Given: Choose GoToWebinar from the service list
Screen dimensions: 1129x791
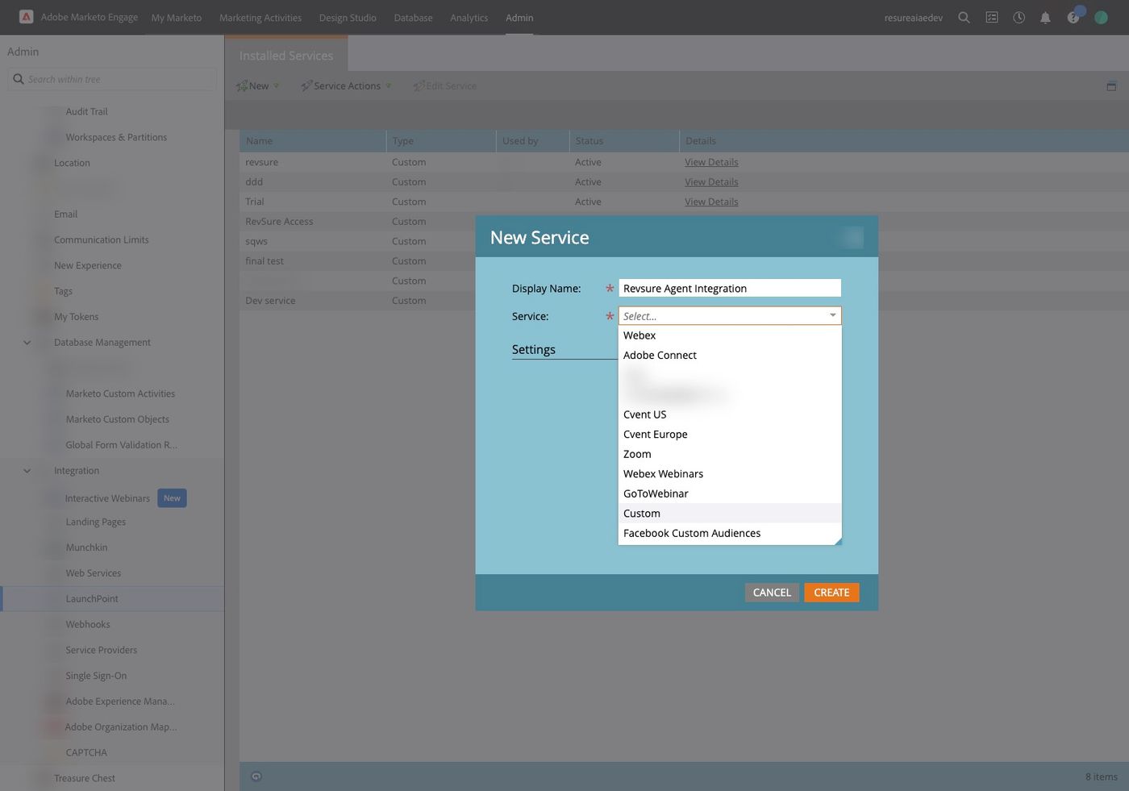Looking at the screenshot, I should point(730,493).
